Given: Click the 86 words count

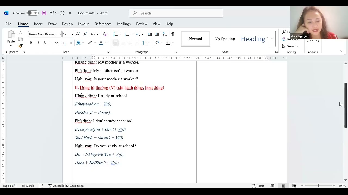Looking at the screenshot, I should [28, 186].
